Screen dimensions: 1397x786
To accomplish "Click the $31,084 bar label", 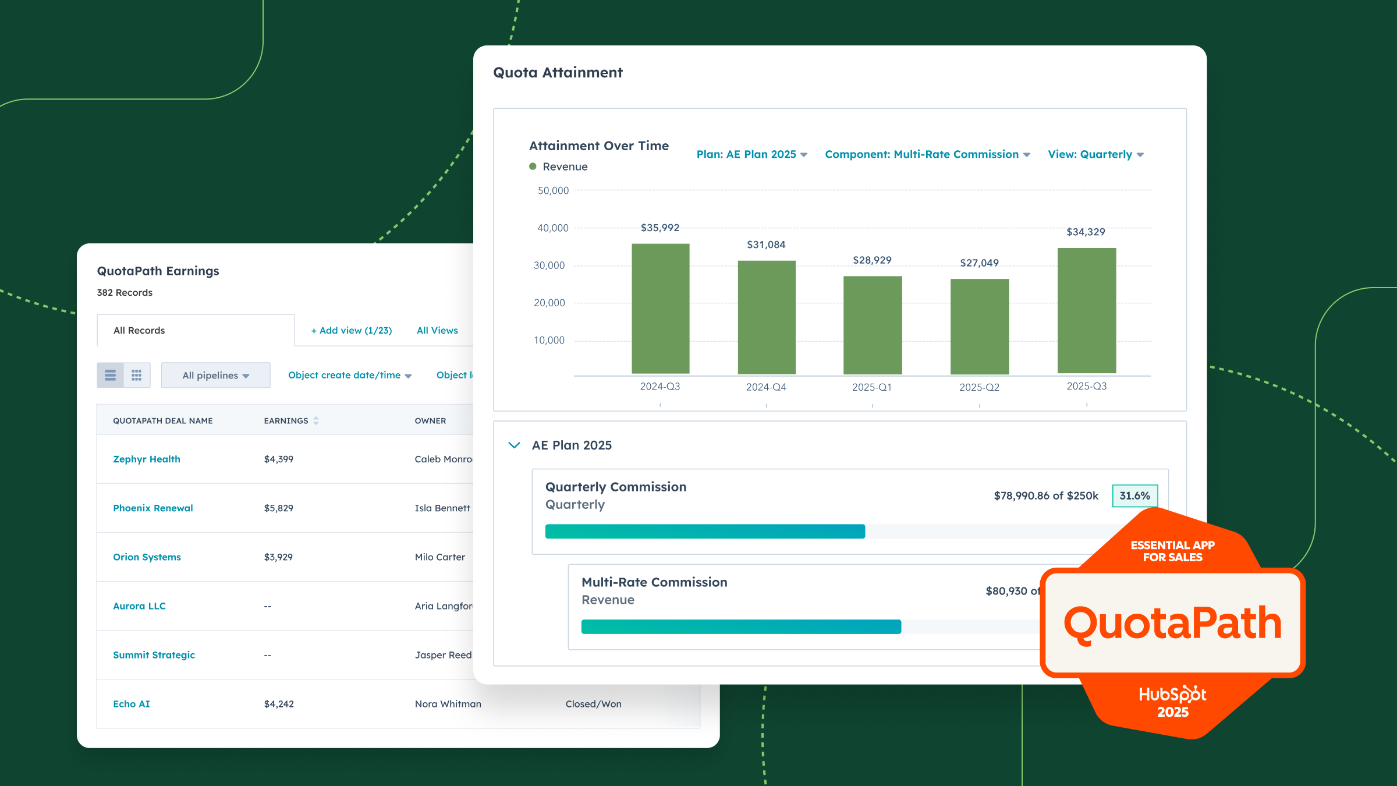I will coord(766,245).
